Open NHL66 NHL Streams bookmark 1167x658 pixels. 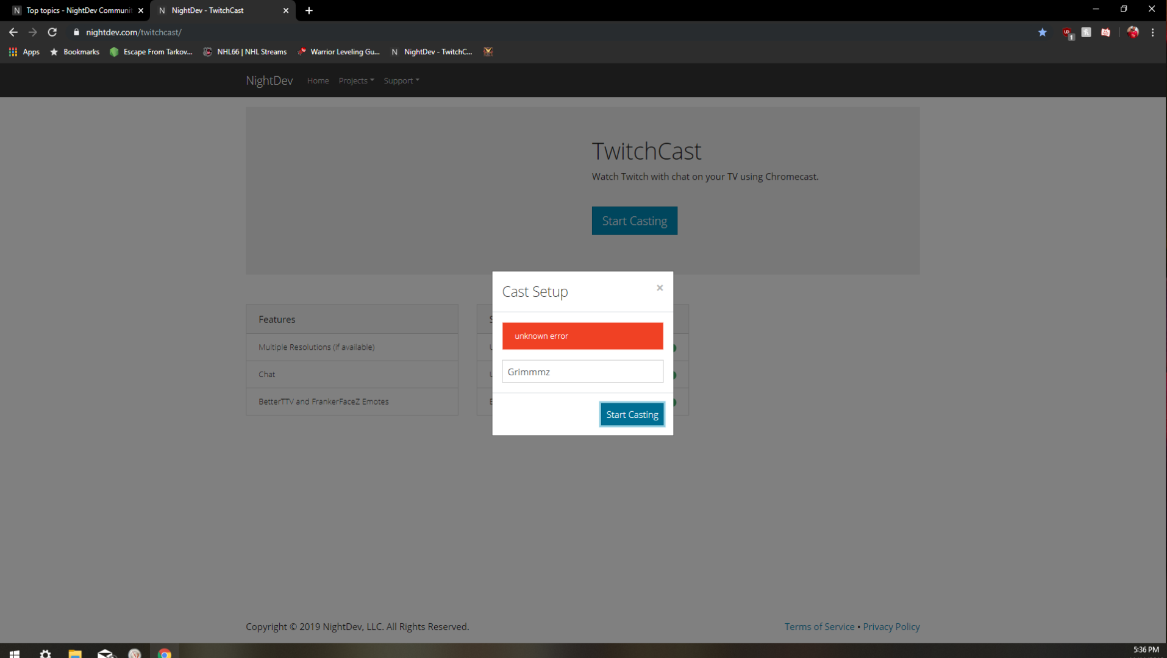pyautogui.click(x=245, y=52)
